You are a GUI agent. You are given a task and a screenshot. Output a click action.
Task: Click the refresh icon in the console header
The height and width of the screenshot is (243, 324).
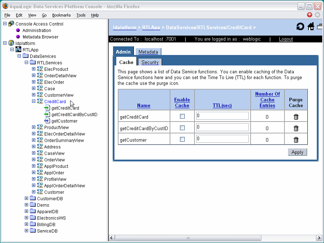300,27
